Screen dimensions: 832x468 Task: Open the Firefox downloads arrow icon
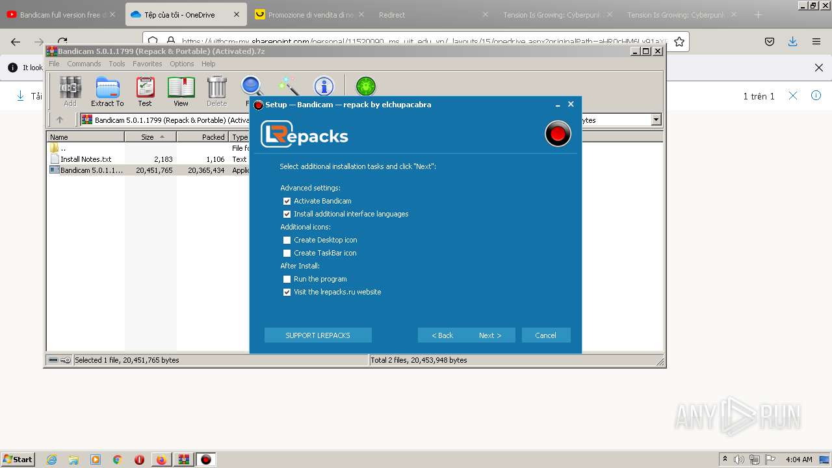point(792,42)
